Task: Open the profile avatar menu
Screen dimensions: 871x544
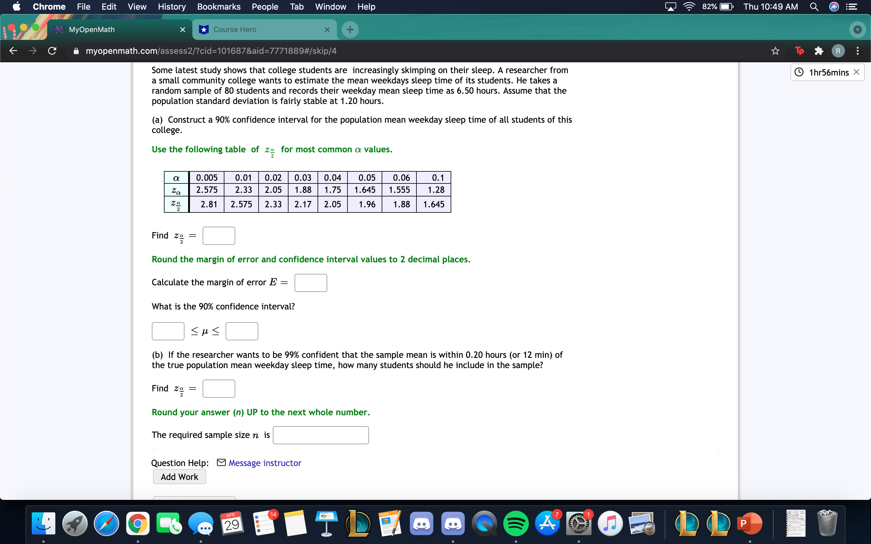Action: (838, 51)
